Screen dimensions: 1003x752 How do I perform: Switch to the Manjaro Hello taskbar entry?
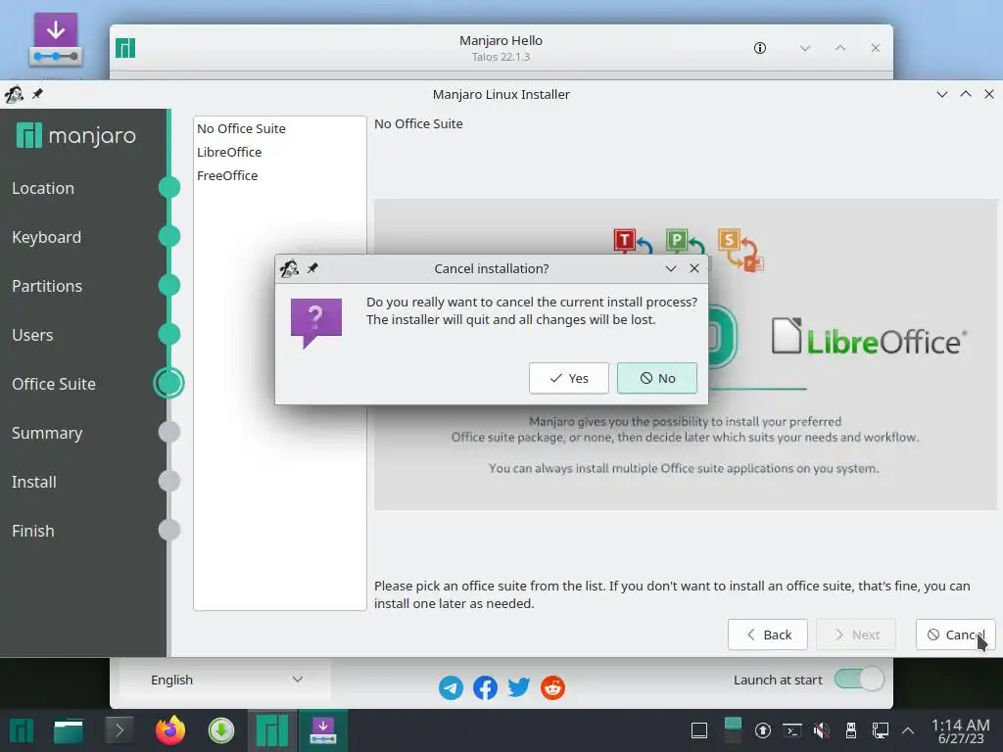(272, 730)
